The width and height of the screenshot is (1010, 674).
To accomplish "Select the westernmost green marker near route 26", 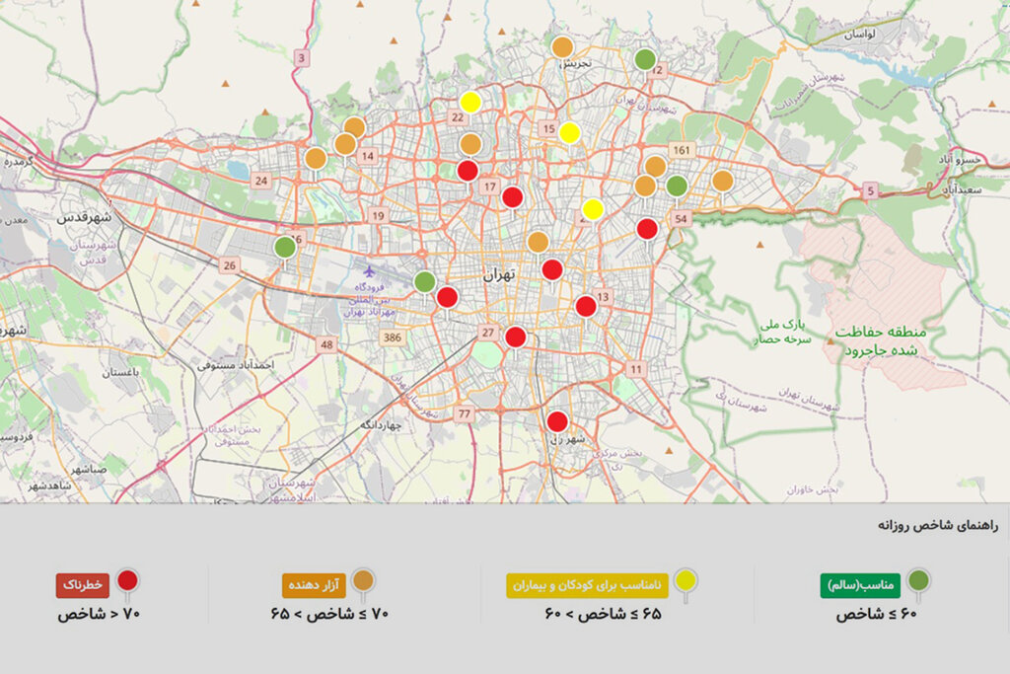I will pos(284,247).
